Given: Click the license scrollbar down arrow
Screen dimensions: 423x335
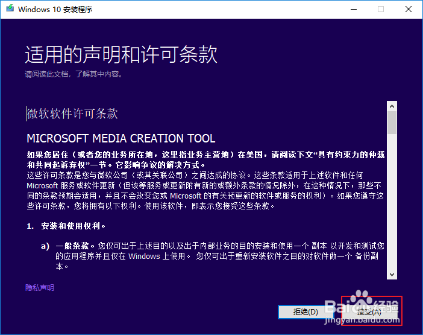Looking at the screenshot, I should (392, 275).
